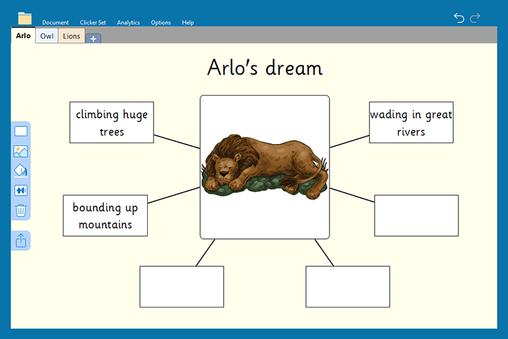This screenshot has height=339, width=508.
Task: Open the Help menu
Action: 188,22
